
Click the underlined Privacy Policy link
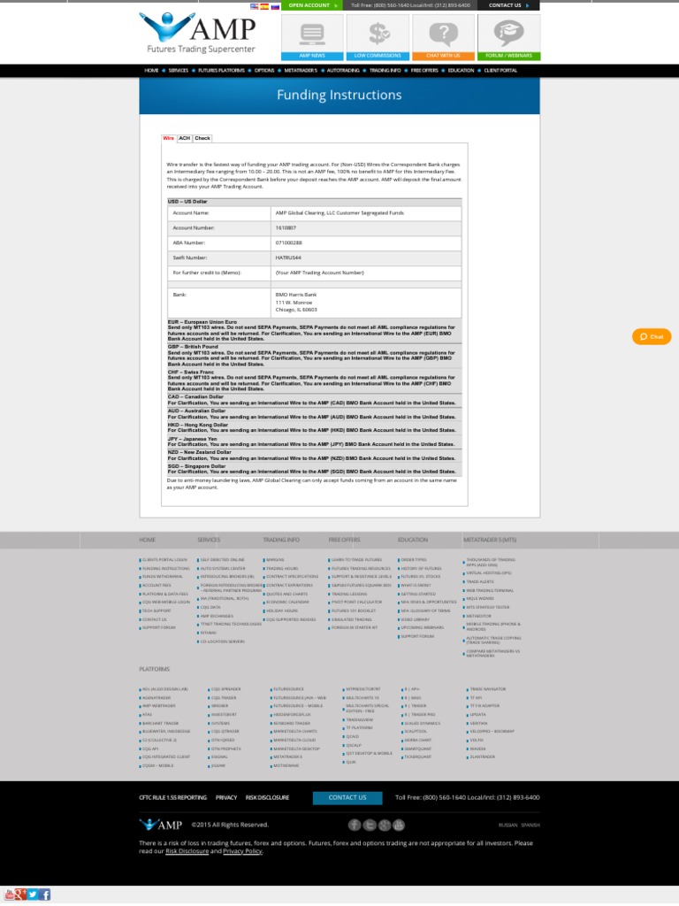(242, 851)
